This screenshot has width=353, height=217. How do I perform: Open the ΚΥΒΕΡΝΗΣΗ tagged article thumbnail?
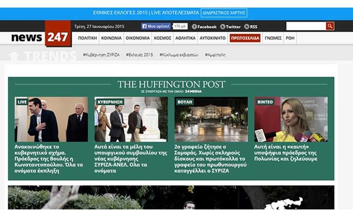click(131, 119)
